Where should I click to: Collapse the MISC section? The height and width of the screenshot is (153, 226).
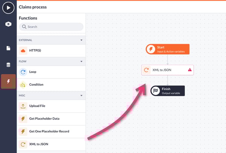[x=81, y=95]
